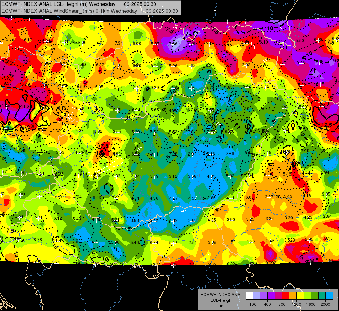Click the teal legend swatch before blue
The image size is (339, 311).
[322, 296]
